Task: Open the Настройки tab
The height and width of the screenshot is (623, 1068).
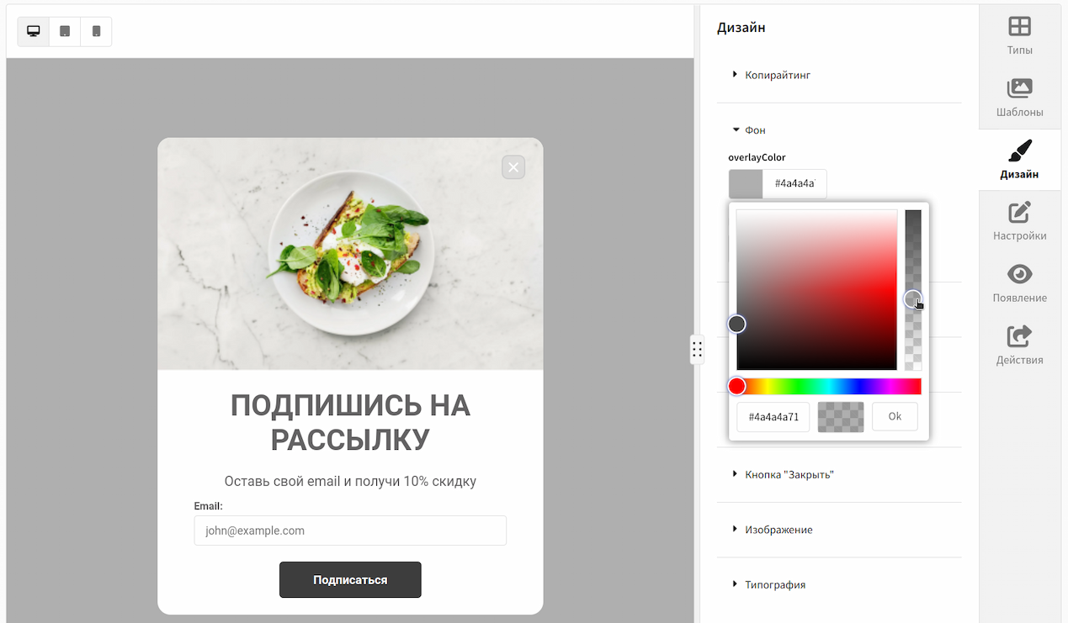Action: [x=1019, y=222]
